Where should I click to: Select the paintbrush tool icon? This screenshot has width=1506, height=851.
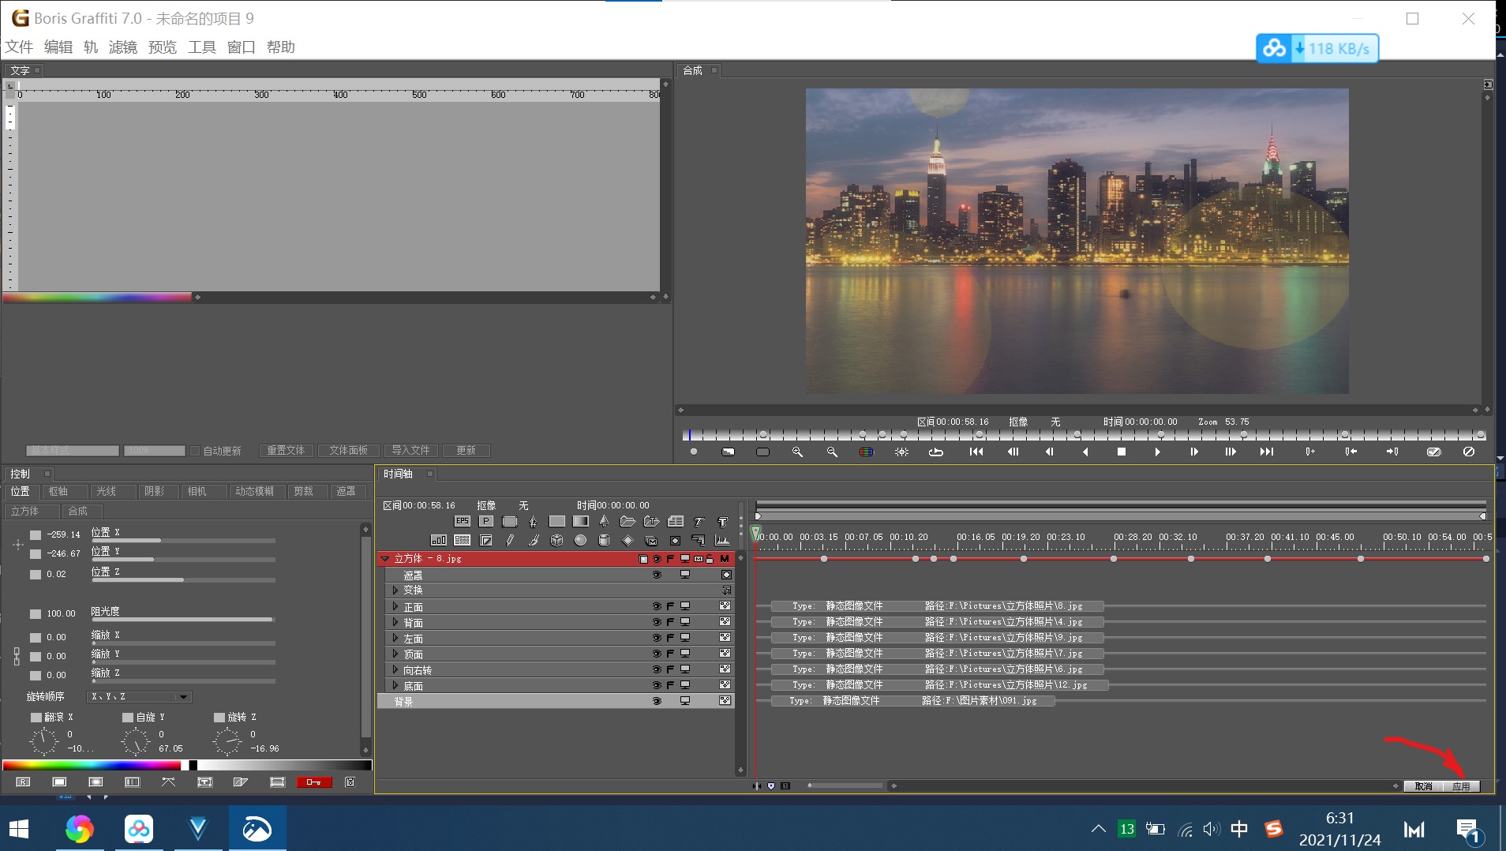pos(533,541)
